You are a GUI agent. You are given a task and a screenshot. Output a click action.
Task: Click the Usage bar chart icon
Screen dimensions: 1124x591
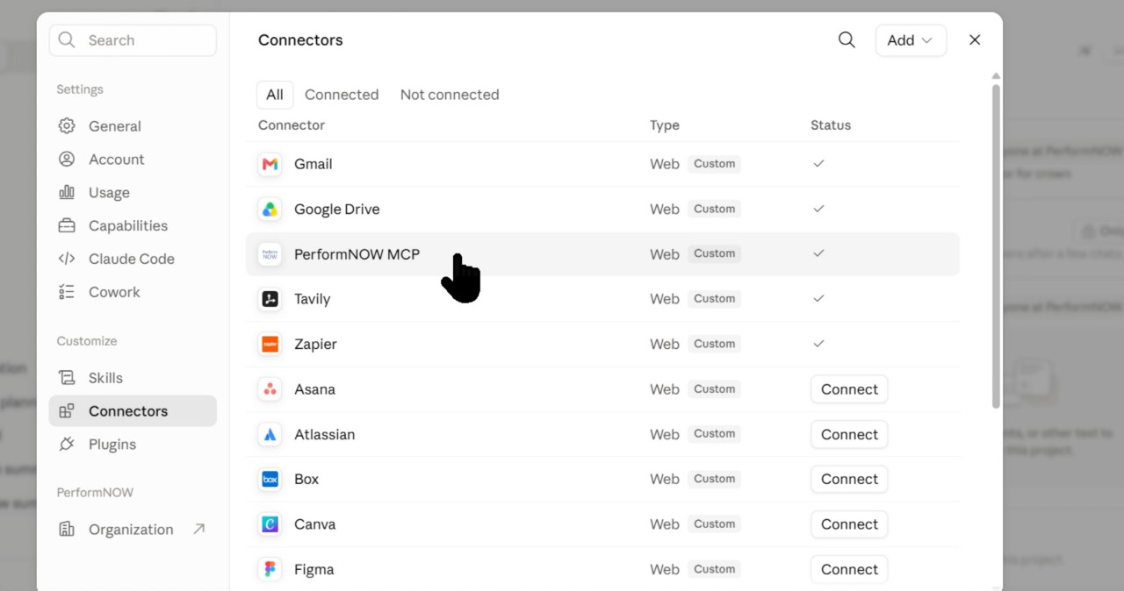click(67, 193)
